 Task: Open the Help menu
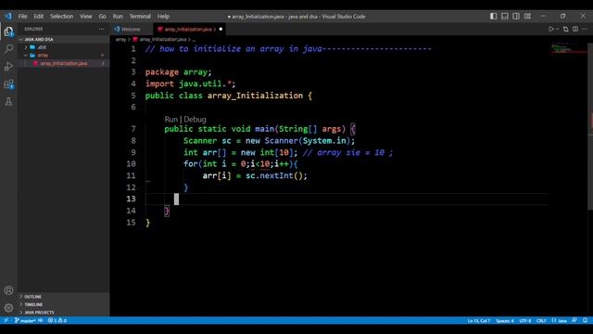(x=163, y=17)
